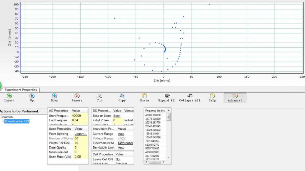The image size is (305, 171).
Task: Click the AC Properties column header
Action: (x=59, y=111)
